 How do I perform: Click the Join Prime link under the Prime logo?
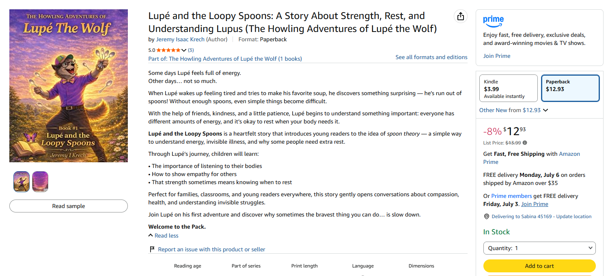coord(497,56)
